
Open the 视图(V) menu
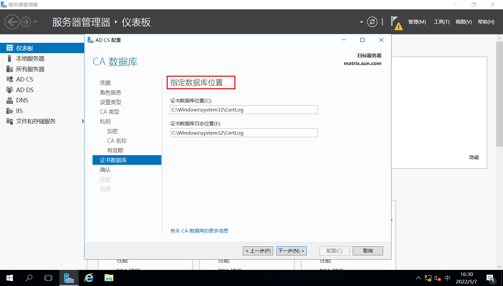click(463, 22)
